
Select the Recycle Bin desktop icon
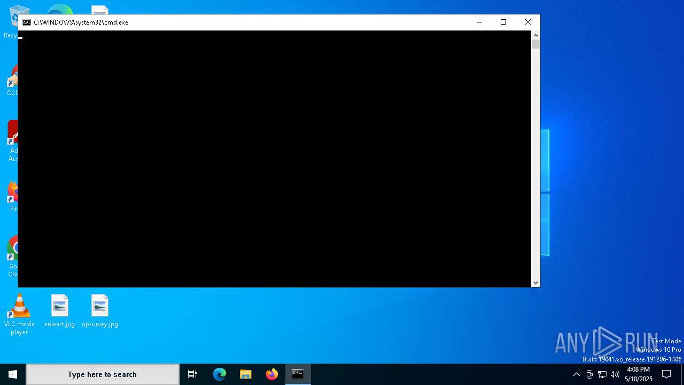click(11, 21)
